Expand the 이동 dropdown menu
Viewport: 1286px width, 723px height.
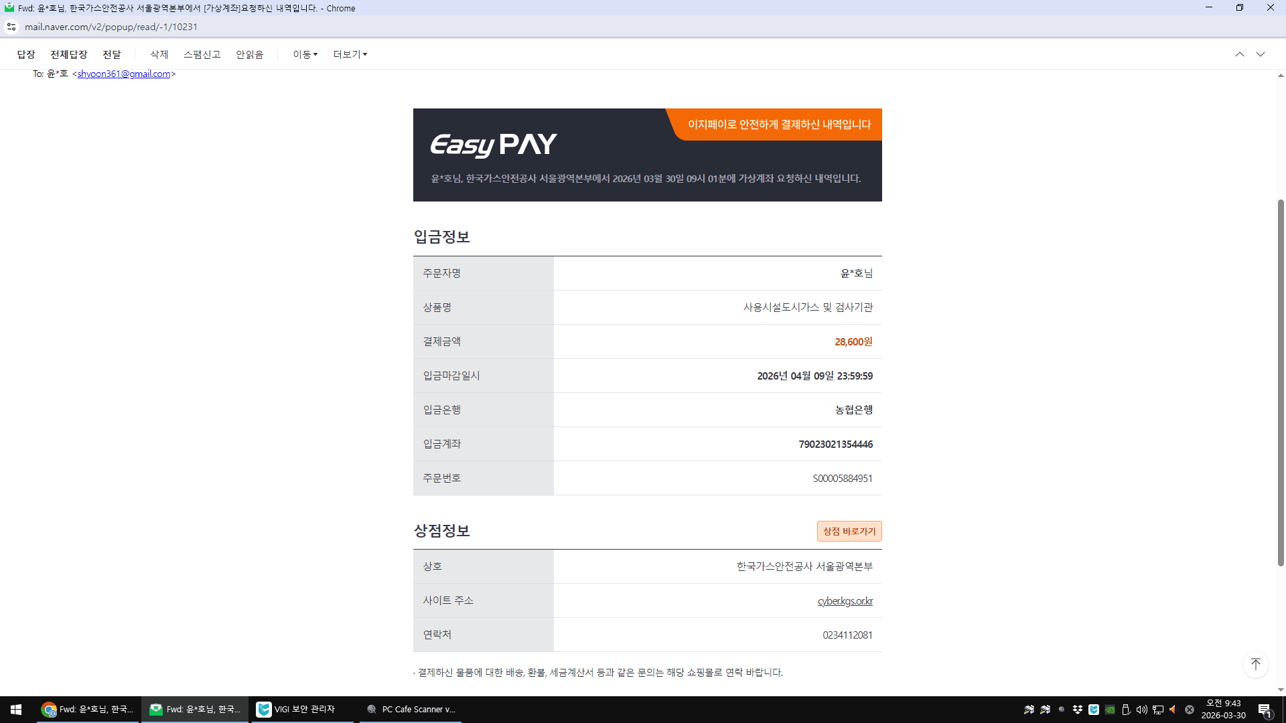click(305, 54)
